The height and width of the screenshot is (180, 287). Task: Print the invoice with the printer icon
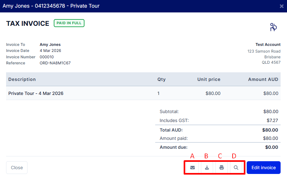click(221, 168)
